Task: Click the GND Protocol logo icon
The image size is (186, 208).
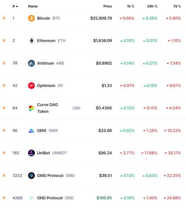Action: pos(31,198)
